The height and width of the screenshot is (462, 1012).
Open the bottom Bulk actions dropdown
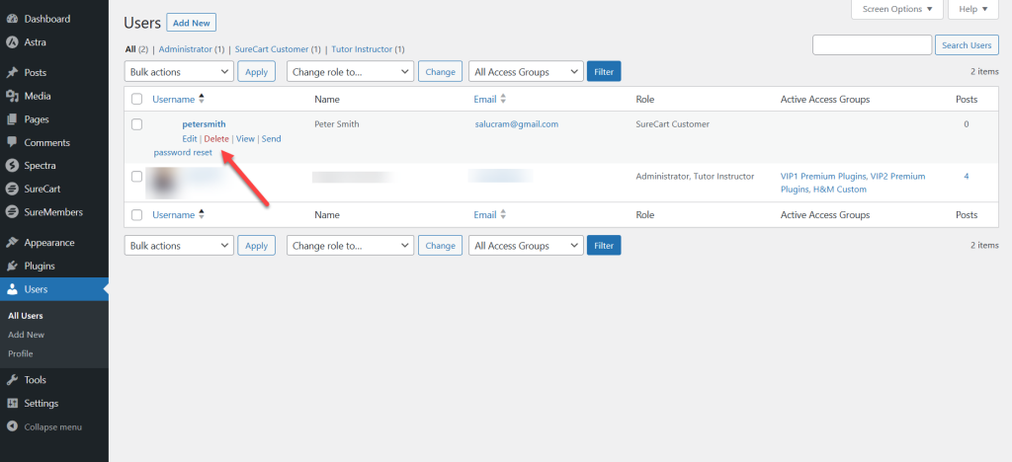(x=179, y=246)
